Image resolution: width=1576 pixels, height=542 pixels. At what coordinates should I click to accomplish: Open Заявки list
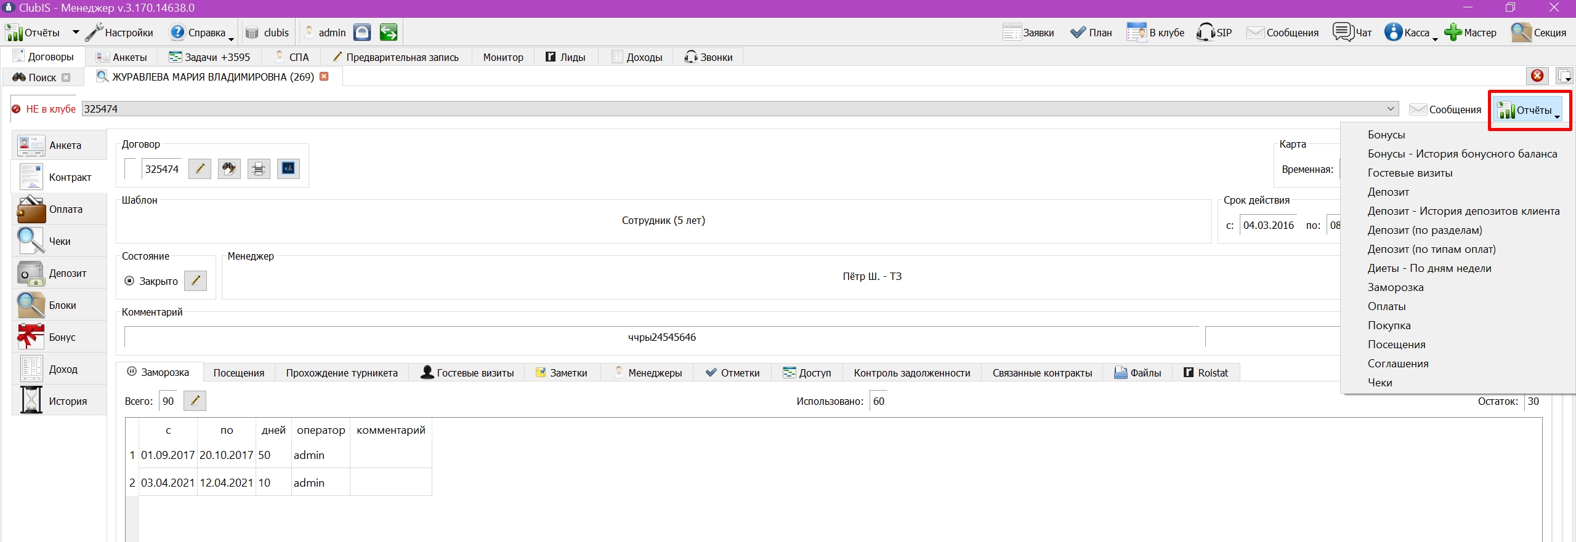click(x=1028, y=33)
